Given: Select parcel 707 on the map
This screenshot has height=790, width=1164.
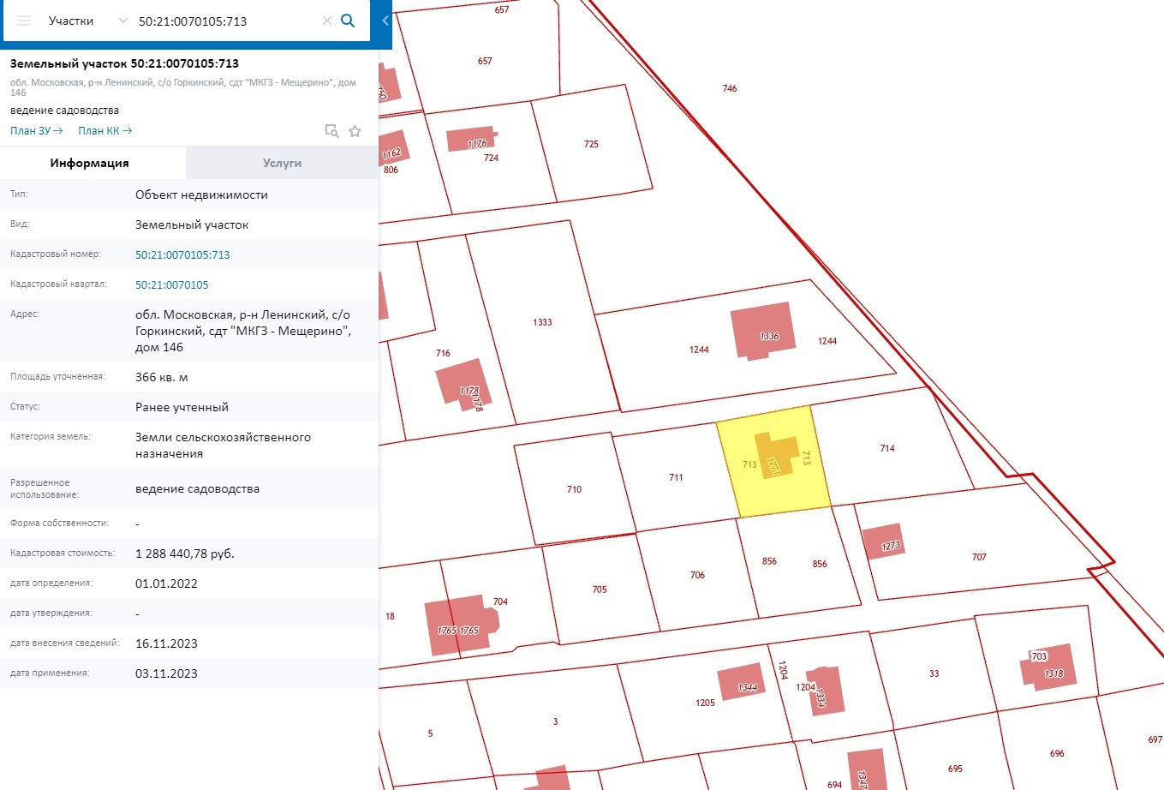Looking at the screenshot, I should 979,557.
